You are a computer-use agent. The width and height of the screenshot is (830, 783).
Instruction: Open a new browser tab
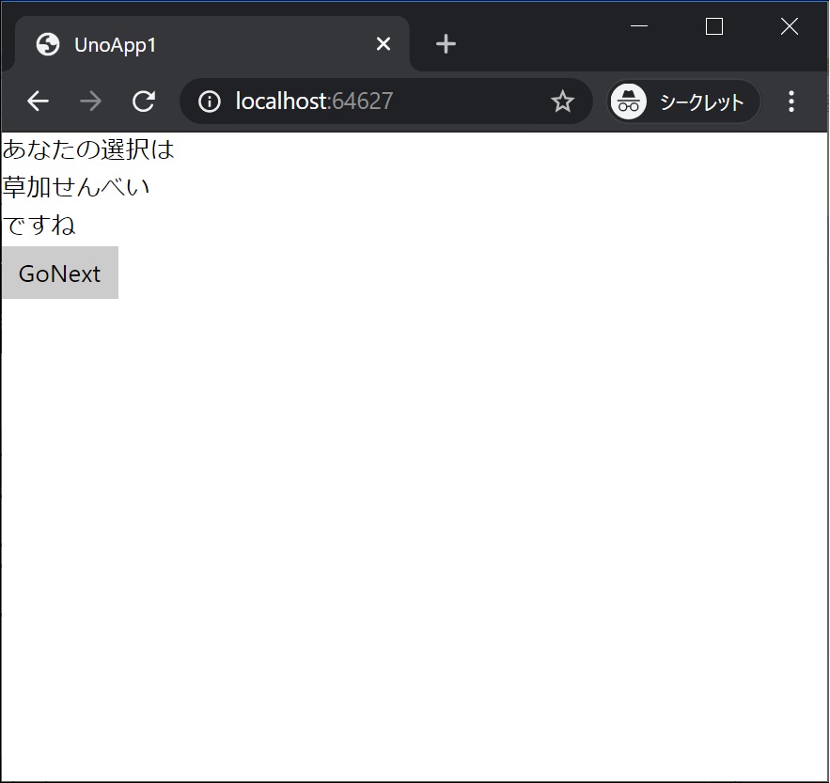pyautogui.click(x=445, y=43)
